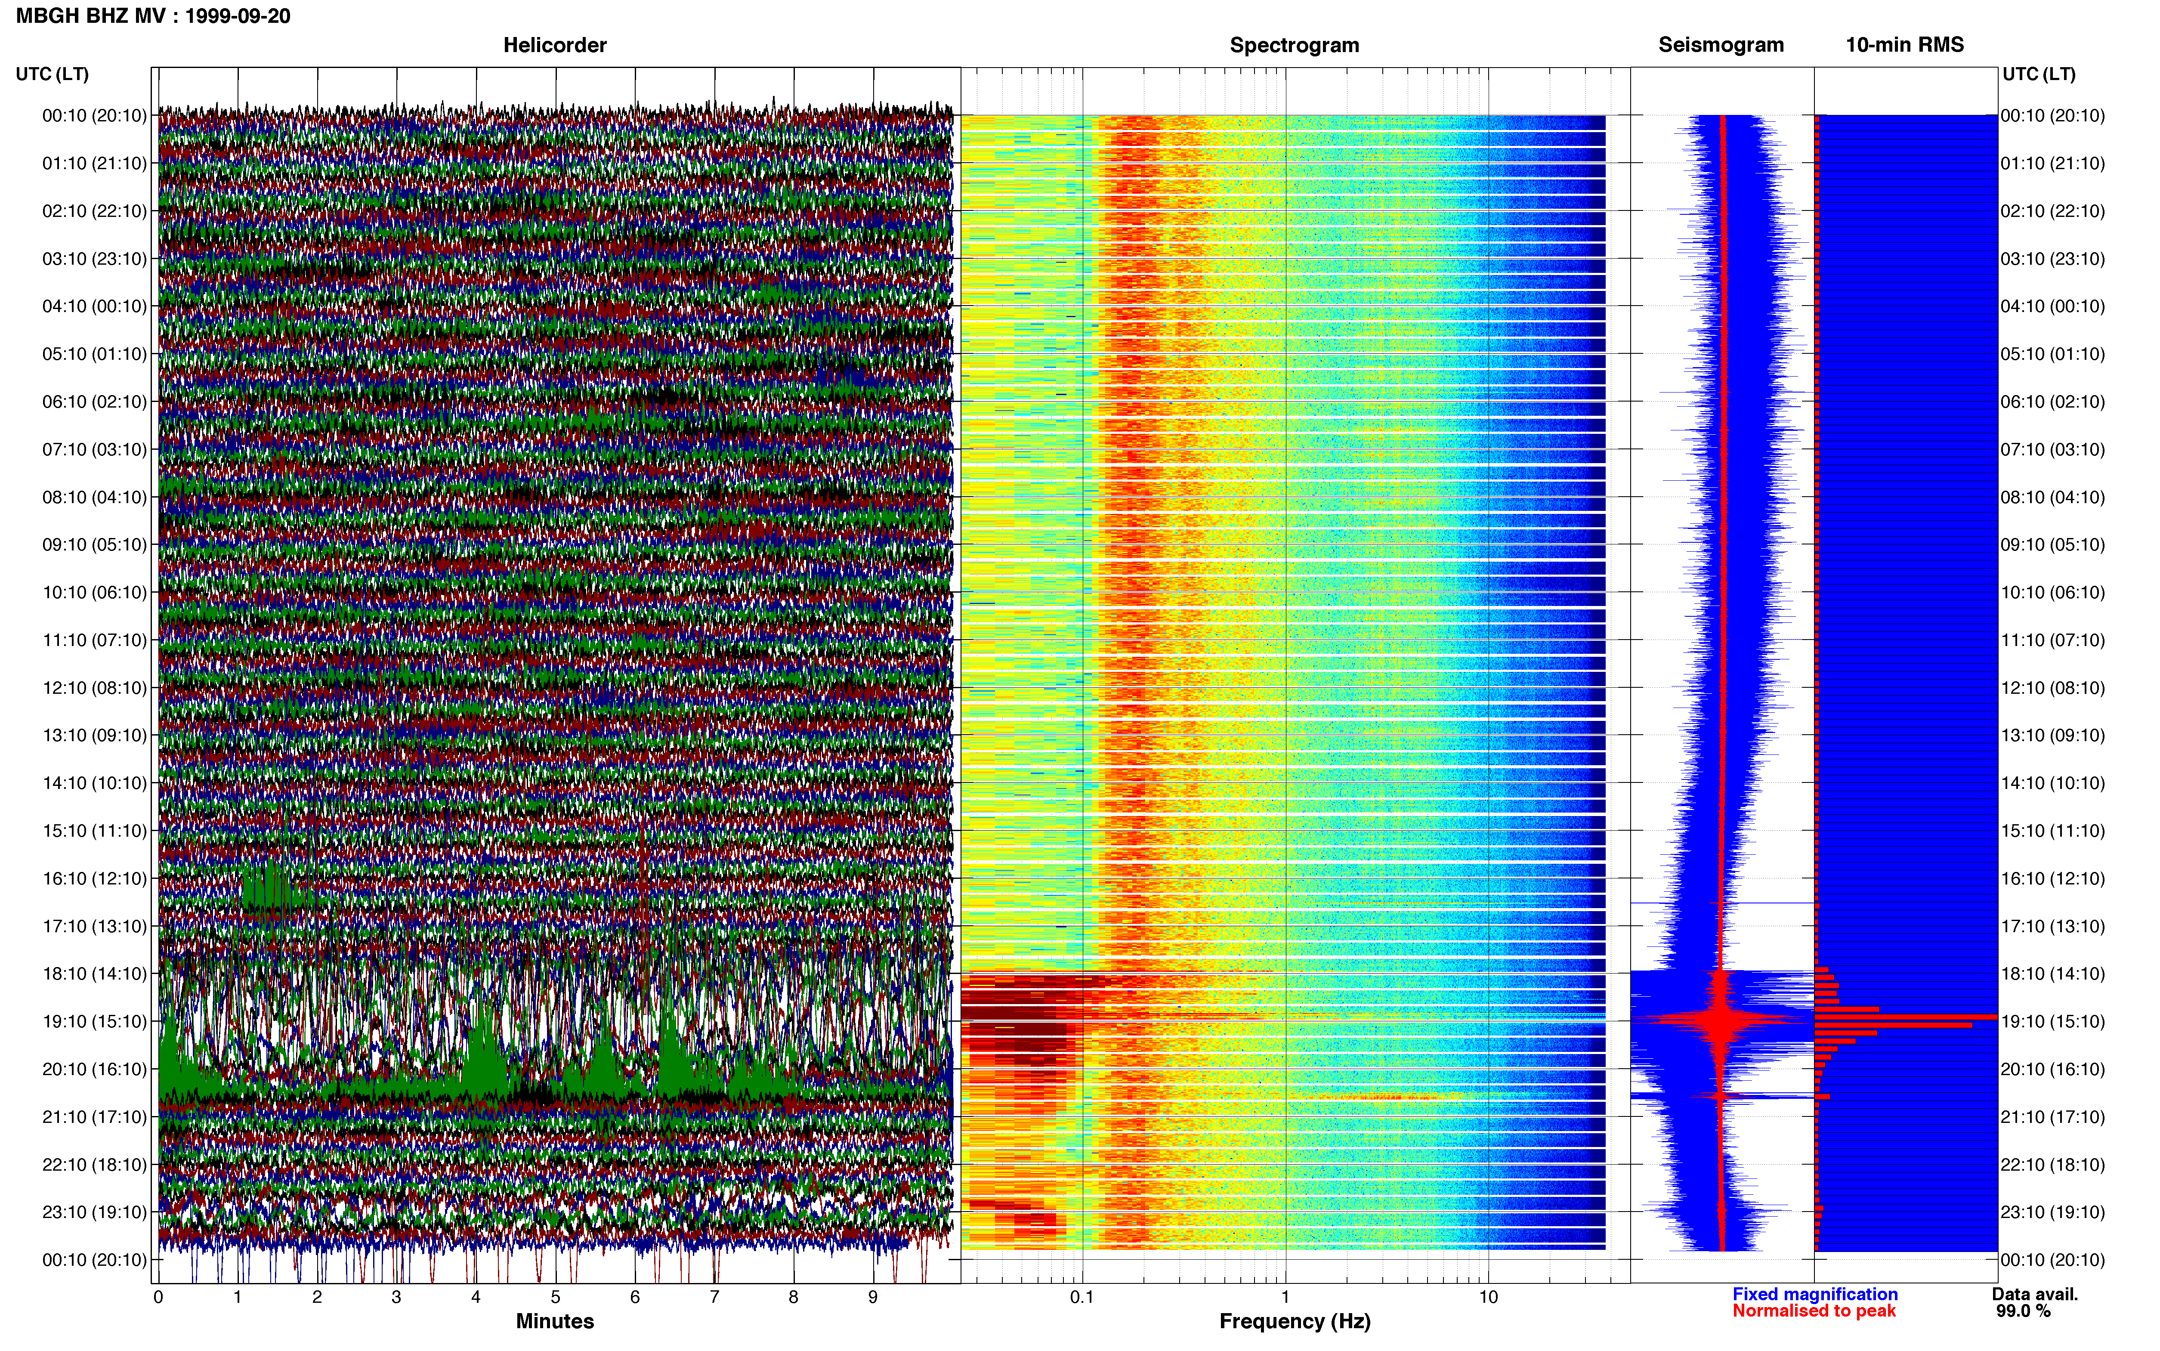Screen dimensions: 2160x1351
Task: Select the left time label 14:10 (10:10)
Action: pyautogui.click(x=94, y=784)
